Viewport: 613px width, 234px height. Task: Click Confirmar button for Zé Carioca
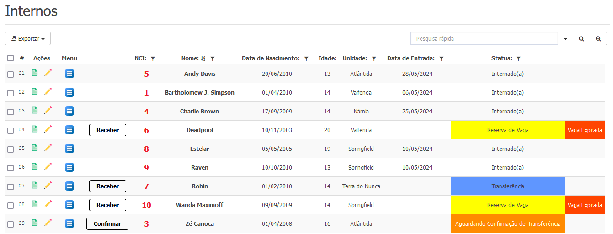pos(107,223)
